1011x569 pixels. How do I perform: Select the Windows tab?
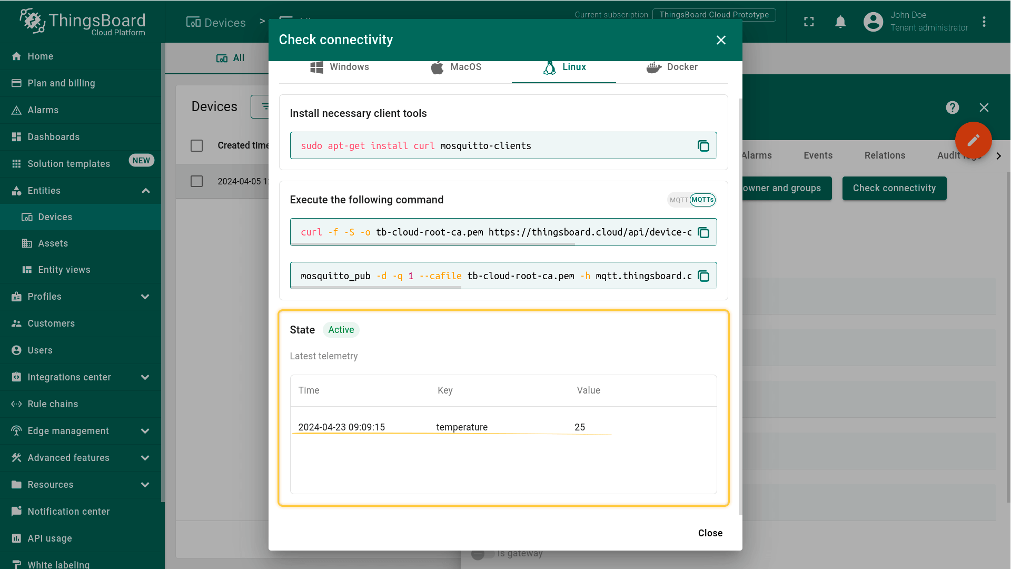340,67
